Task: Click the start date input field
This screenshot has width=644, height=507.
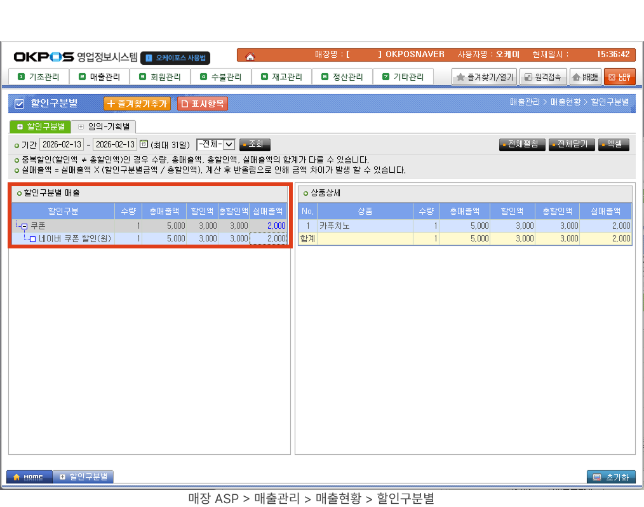Action: [x=61, y=144]
